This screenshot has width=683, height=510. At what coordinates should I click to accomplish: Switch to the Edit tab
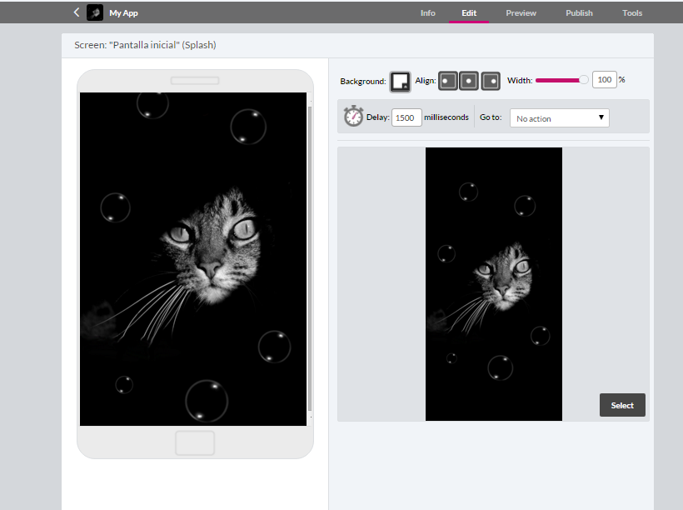click(469, 13)
